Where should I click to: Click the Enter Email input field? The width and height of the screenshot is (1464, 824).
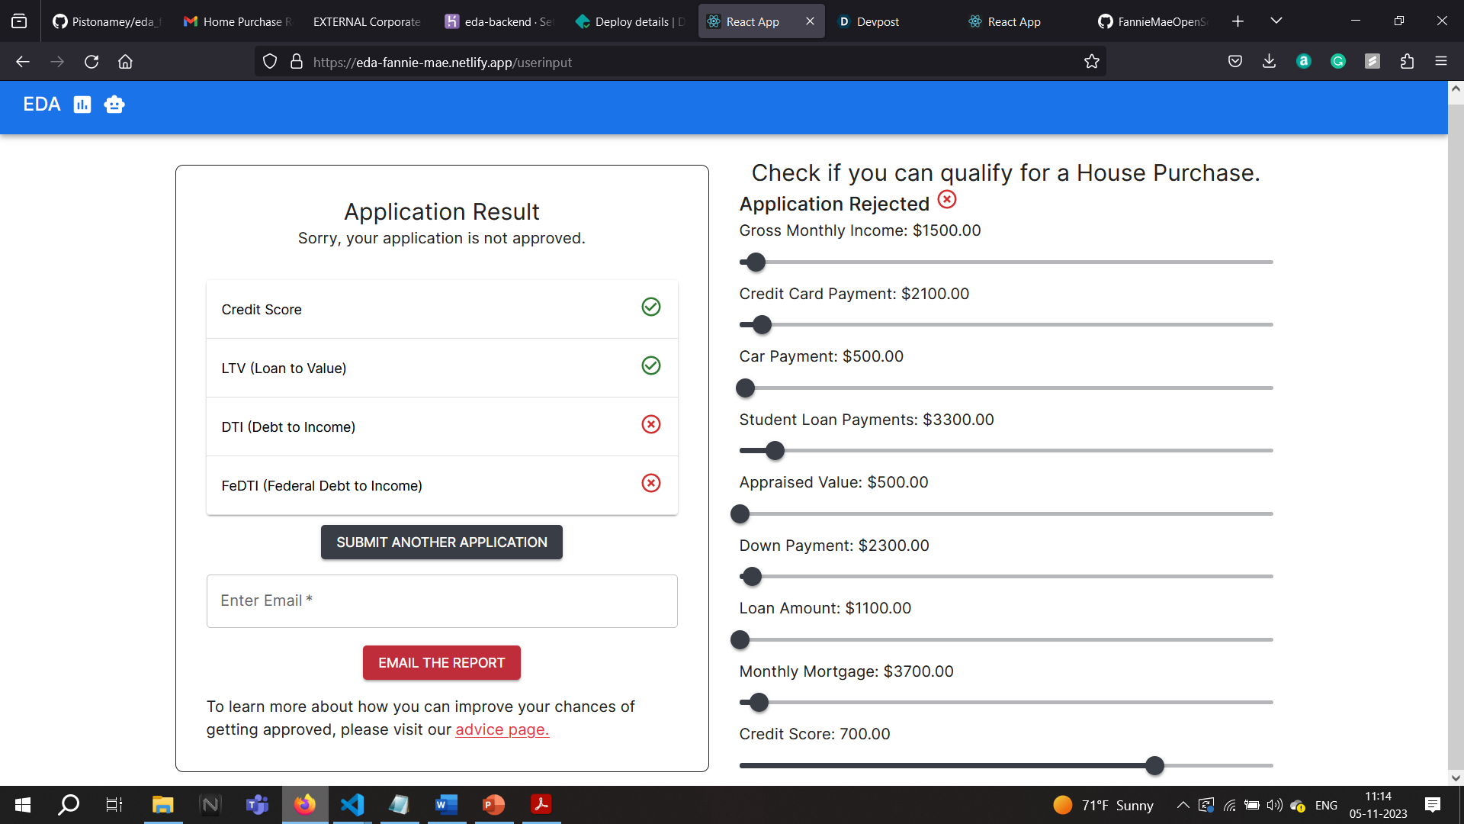click(441, 601)
